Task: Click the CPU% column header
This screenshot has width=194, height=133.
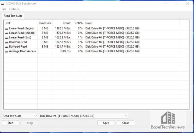Action: click(x=78, y=23)
